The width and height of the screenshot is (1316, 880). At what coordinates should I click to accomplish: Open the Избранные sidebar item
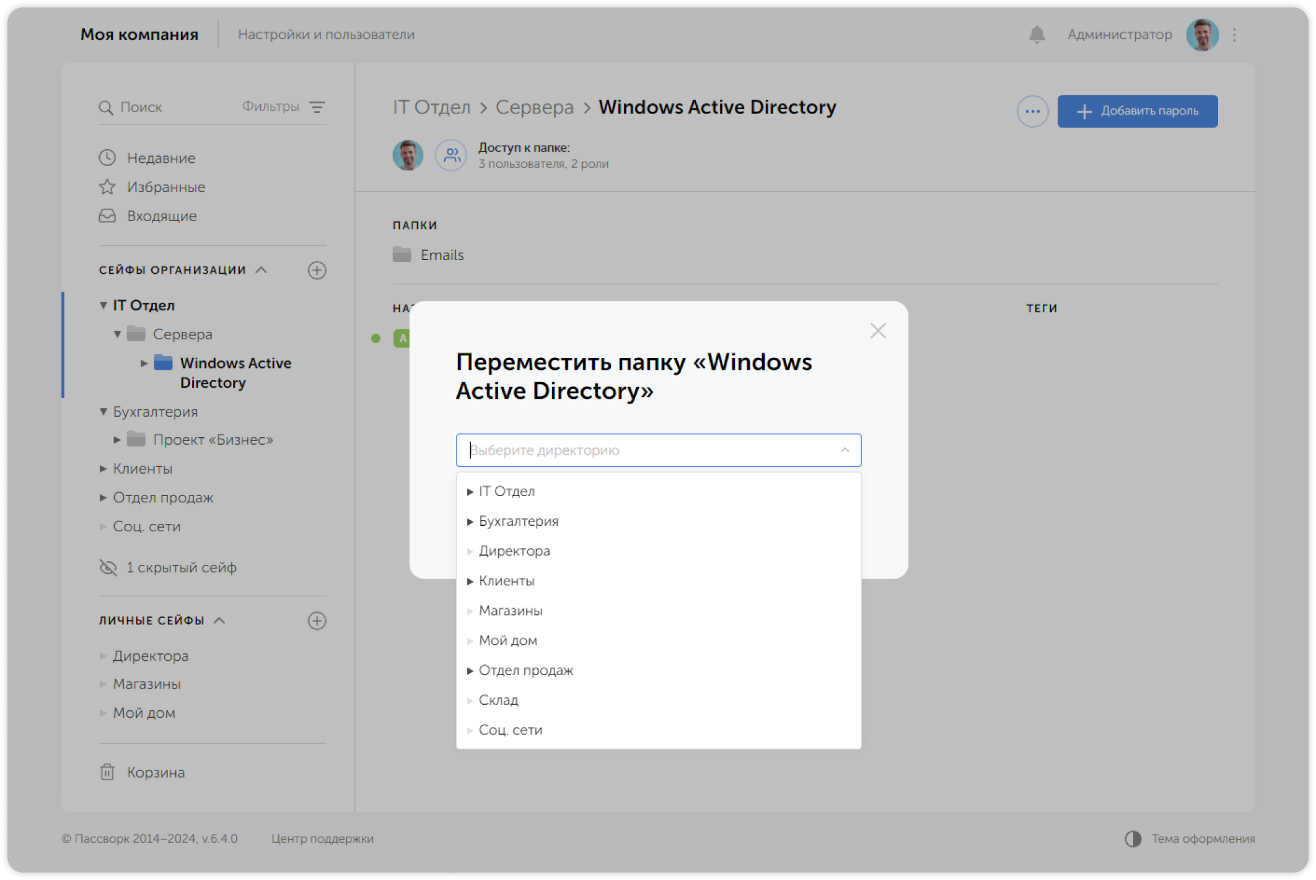coord(165,187)
